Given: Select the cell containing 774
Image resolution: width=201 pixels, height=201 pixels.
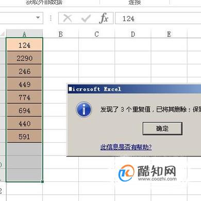Looking at the screenshot, I should (24, 97).
